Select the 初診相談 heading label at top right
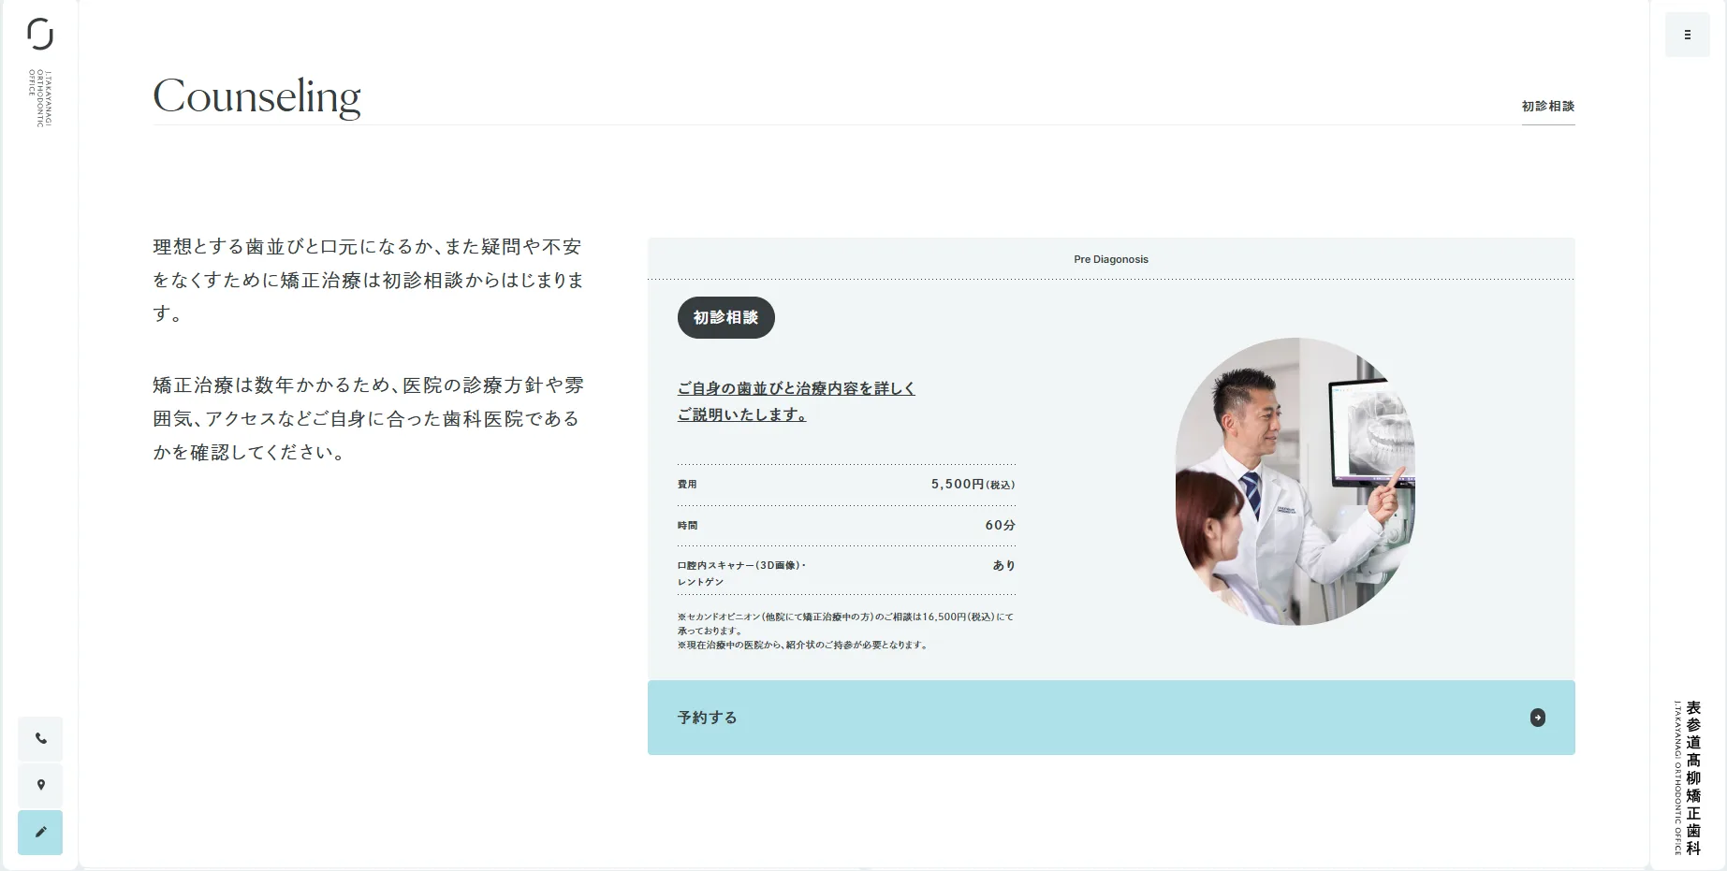This screenshot has width=1727, height=871. tap(1548, 107)
